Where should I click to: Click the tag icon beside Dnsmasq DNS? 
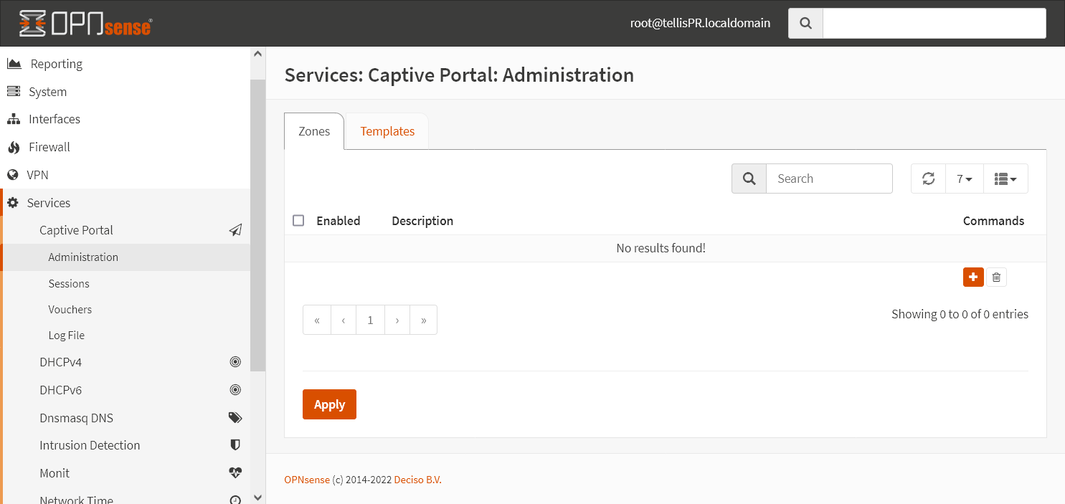pyautogui.click(x=235, y=417)
